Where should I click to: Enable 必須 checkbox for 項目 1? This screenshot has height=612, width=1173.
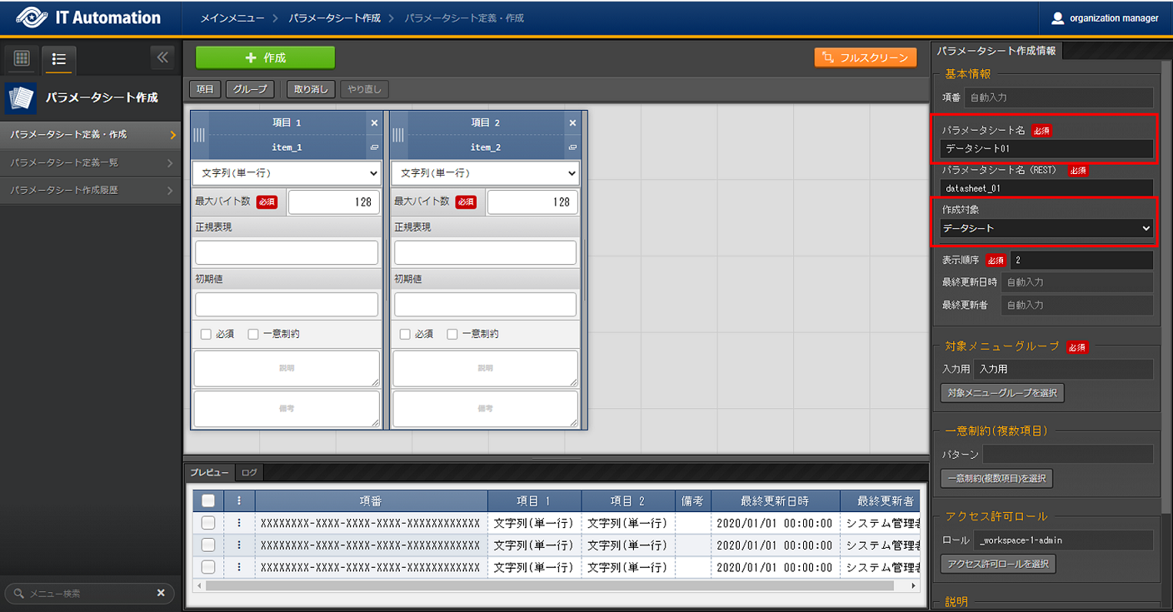coord(206,334)
